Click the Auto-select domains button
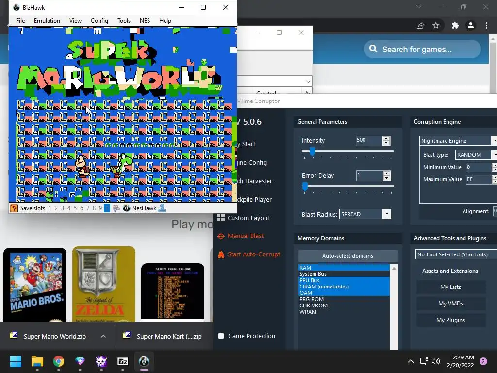 pyautogui.click(x=348, y=256)
